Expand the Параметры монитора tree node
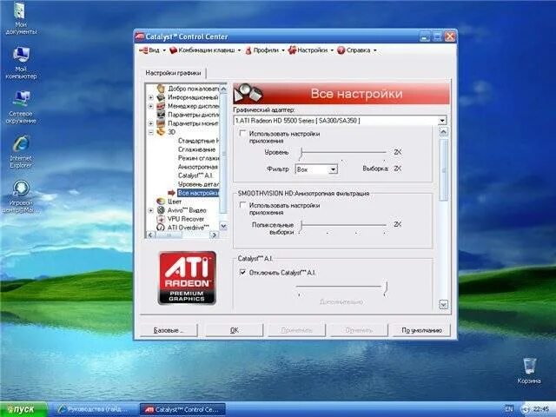The image size is (556, 417). [x=150, y=123]
